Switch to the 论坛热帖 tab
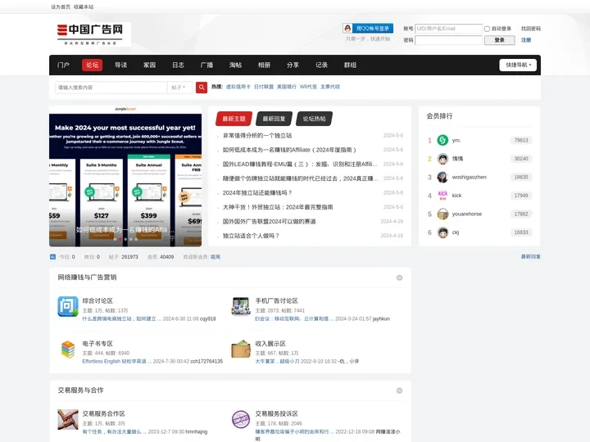The width and height of the screenshot is (590, 442). 314,119
